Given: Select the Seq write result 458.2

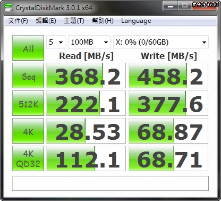Looking at the screenshot, I should pyautogui.click(x=168, y=76).
